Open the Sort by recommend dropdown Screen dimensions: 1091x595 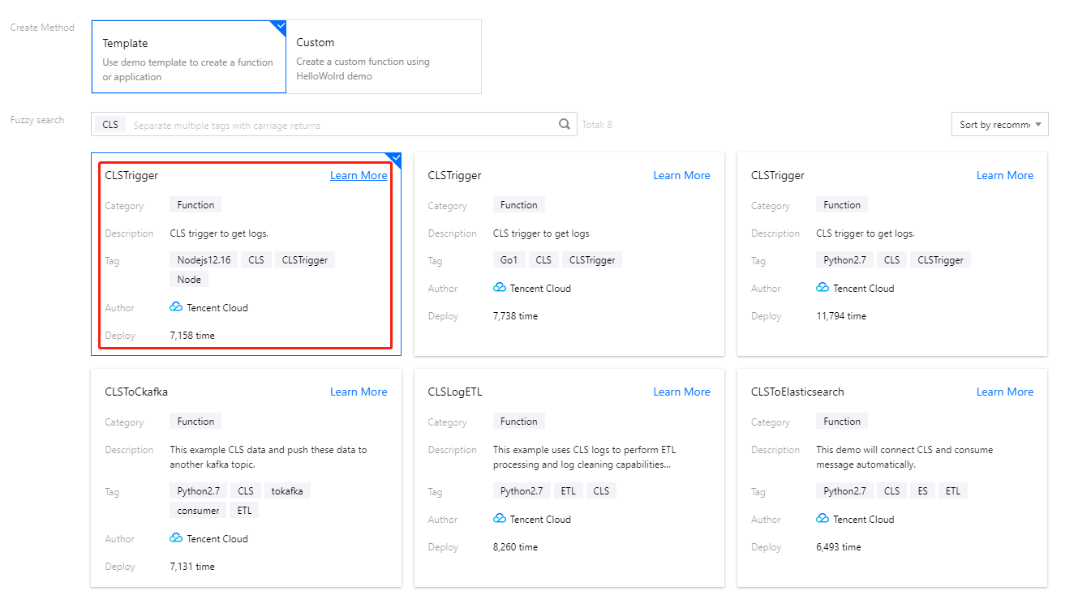coord(999,125)
